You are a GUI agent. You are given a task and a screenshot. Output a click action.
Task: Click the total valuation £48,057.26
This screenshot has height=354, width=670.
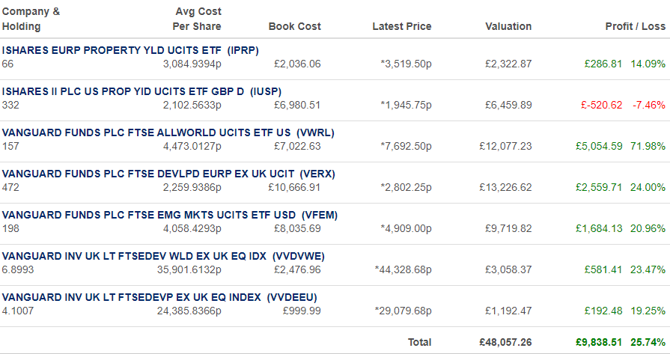point(505,343)
